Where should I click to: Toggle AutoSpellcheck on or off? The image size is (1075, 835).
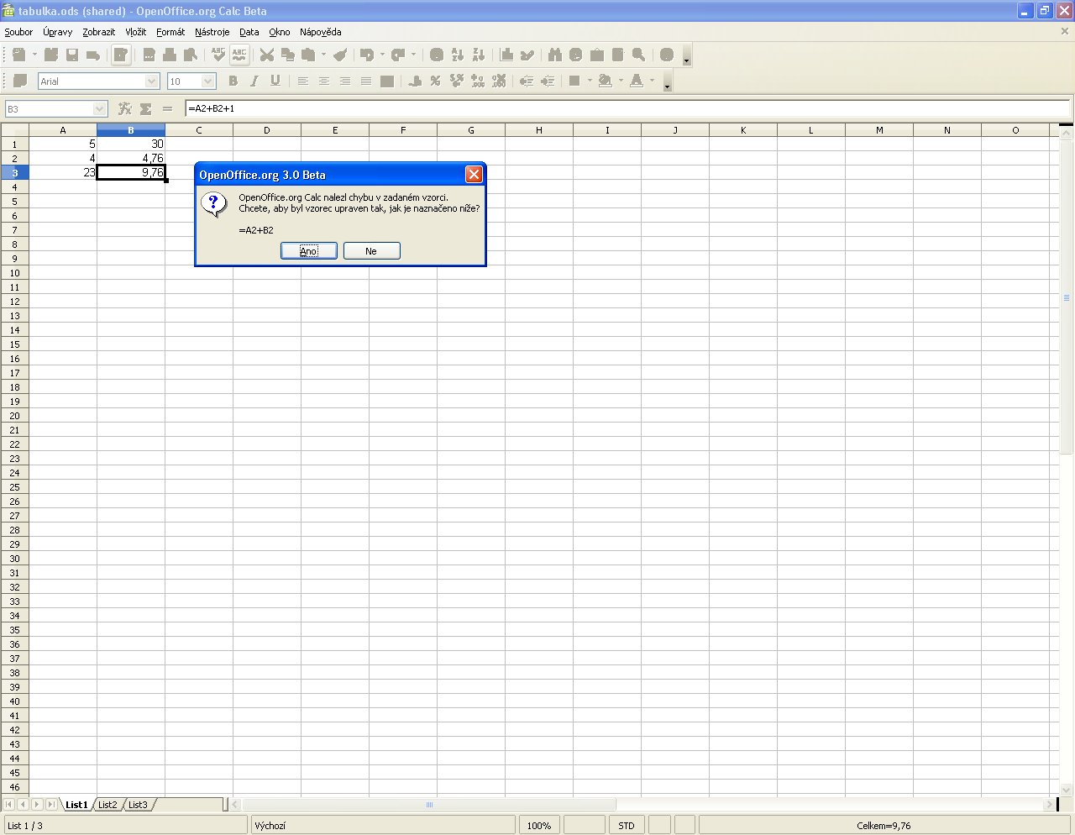[239, 55]
